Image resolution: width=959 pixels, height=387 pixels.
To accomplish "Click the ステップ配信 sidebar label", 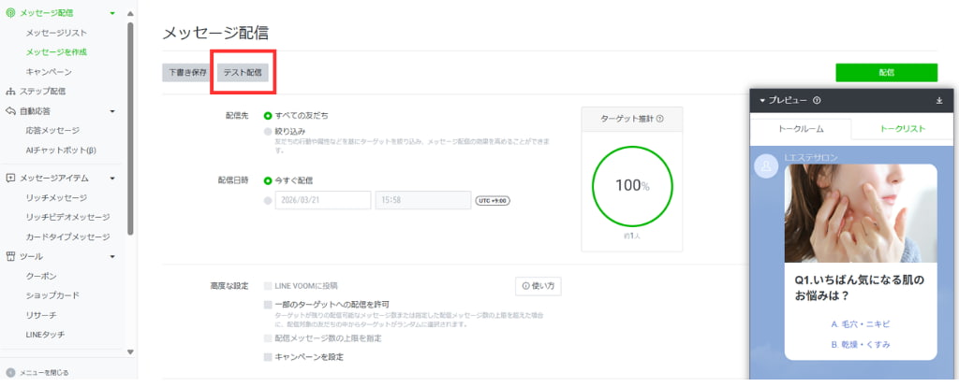I will point(42,92).
